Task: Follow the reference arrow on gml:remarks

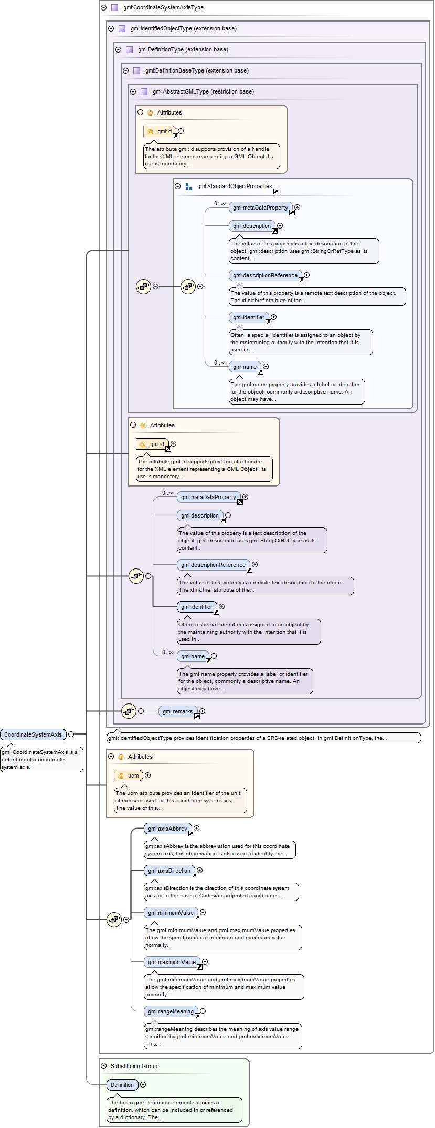Action: (x=197, y=716)
